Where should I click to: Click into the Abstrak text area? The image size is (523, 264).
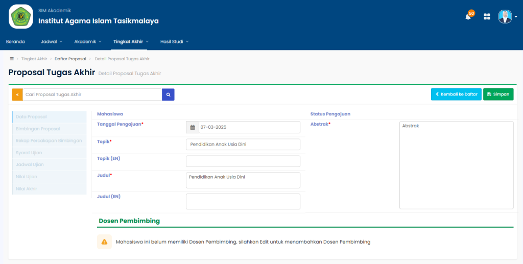click(x=456, y=164)
